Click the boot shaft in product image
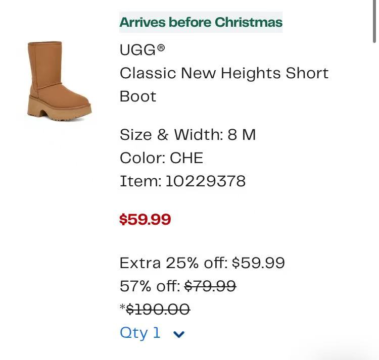379x360 pixels. [45, 64]
